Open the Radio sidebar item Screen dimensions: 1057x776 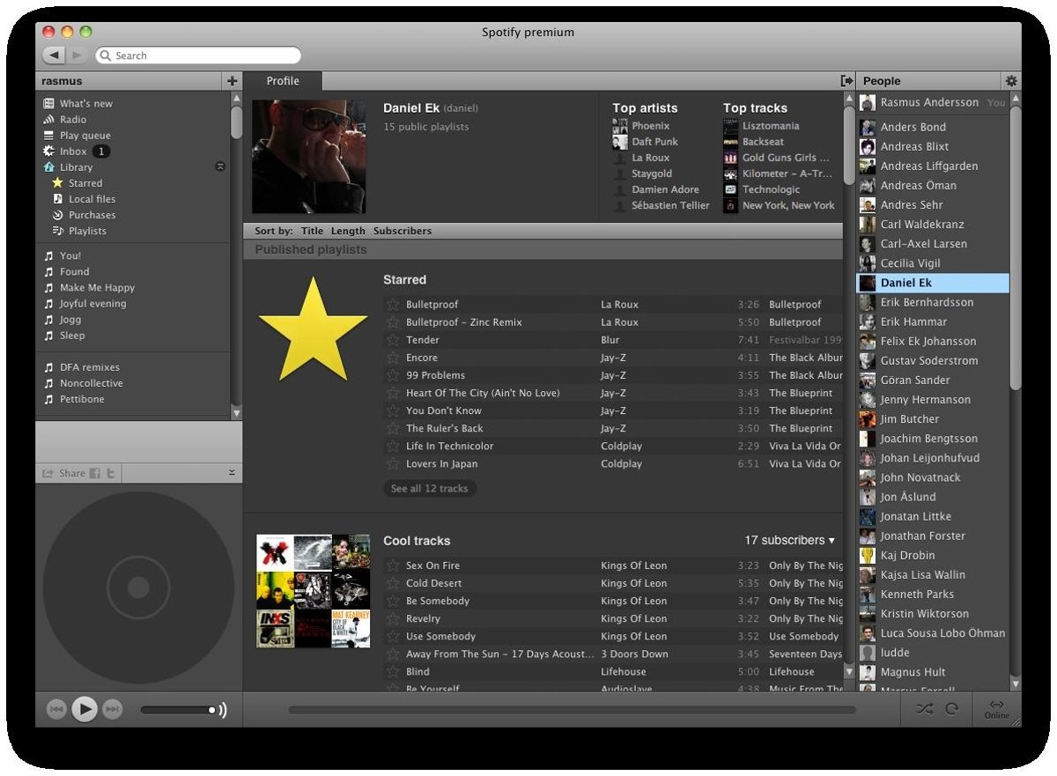(x=72, y=120)
